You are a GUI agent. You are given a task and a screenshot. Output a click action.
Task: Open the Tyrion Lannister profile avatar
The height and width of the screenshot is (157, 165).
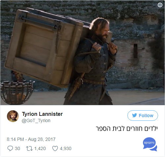point(13,116)
